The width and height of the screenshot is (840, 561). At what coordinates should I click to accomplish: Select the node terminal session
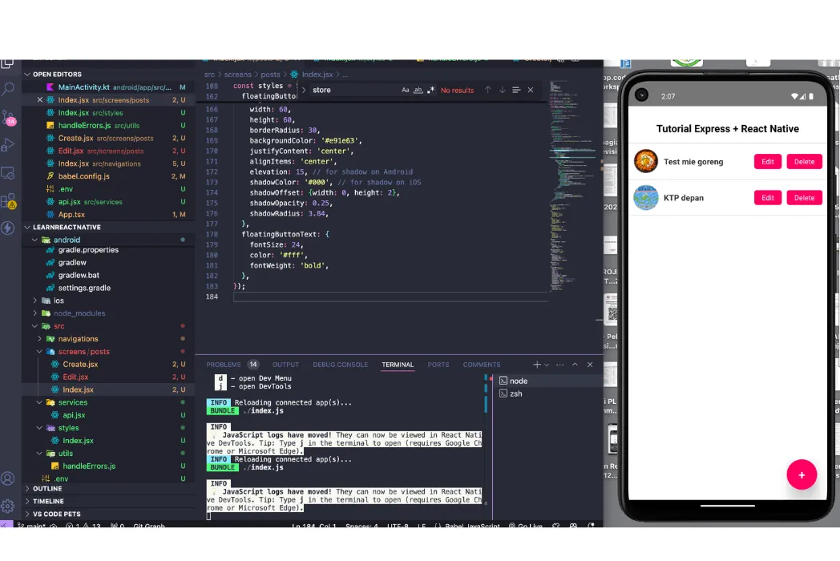547,381
